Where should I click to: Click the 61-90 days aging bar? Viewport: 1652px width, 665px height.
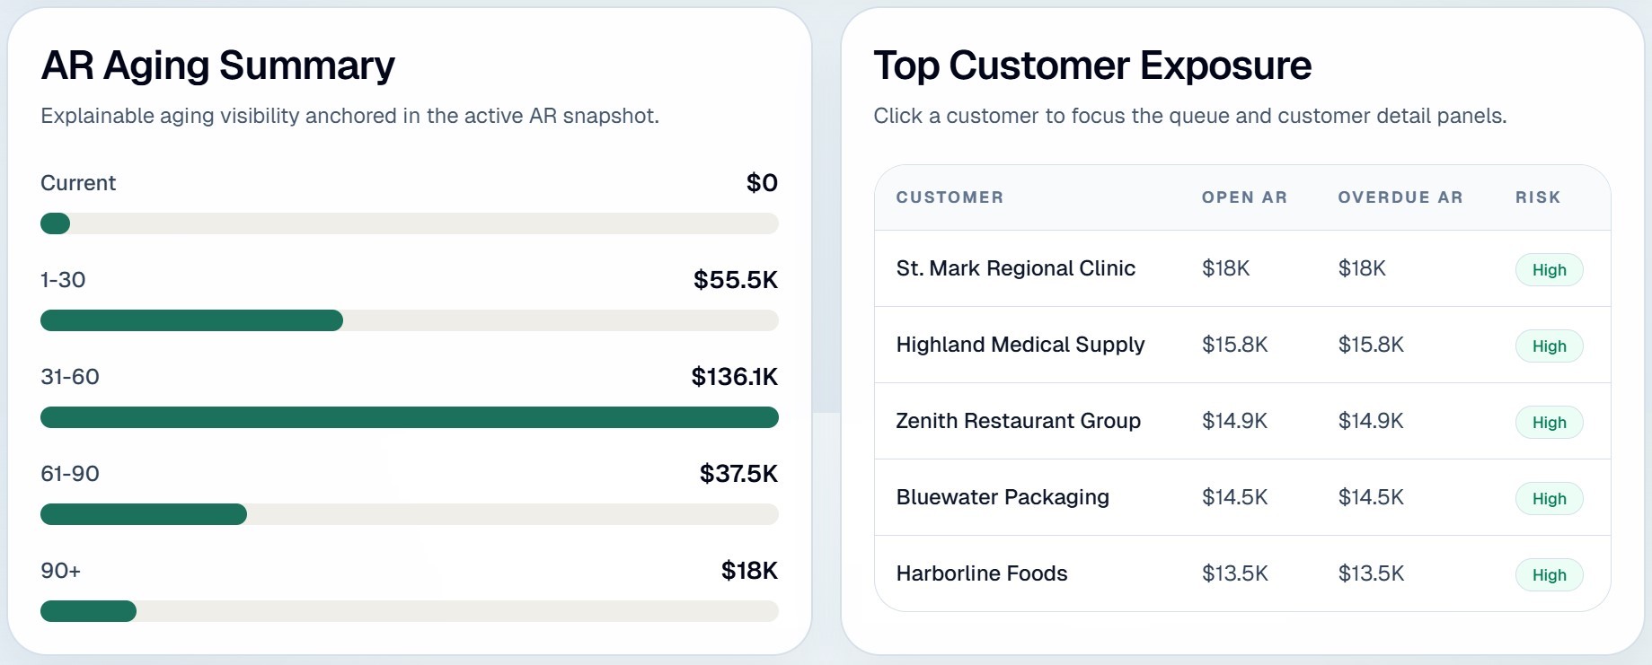[x=409, y=514]
